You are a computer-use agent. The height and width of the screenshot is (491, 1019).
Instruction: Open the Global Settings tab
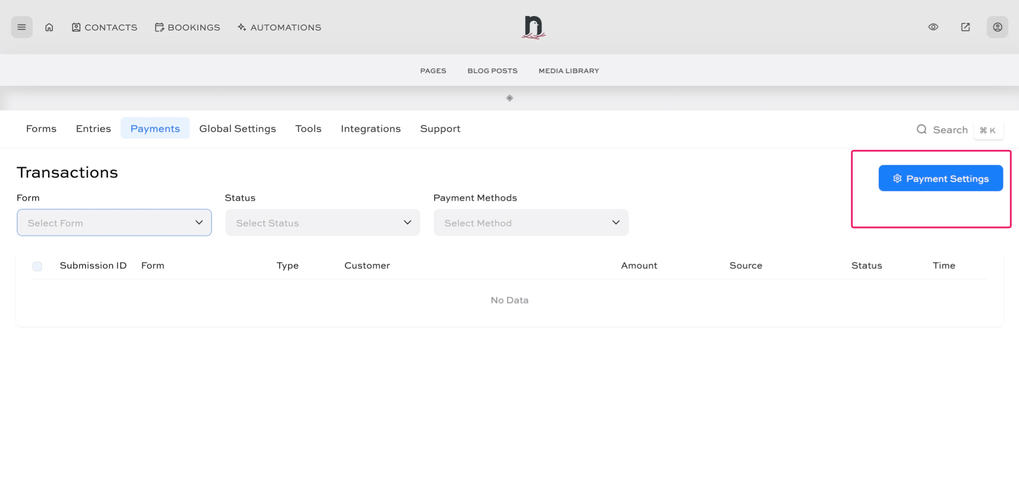(237, 129)
